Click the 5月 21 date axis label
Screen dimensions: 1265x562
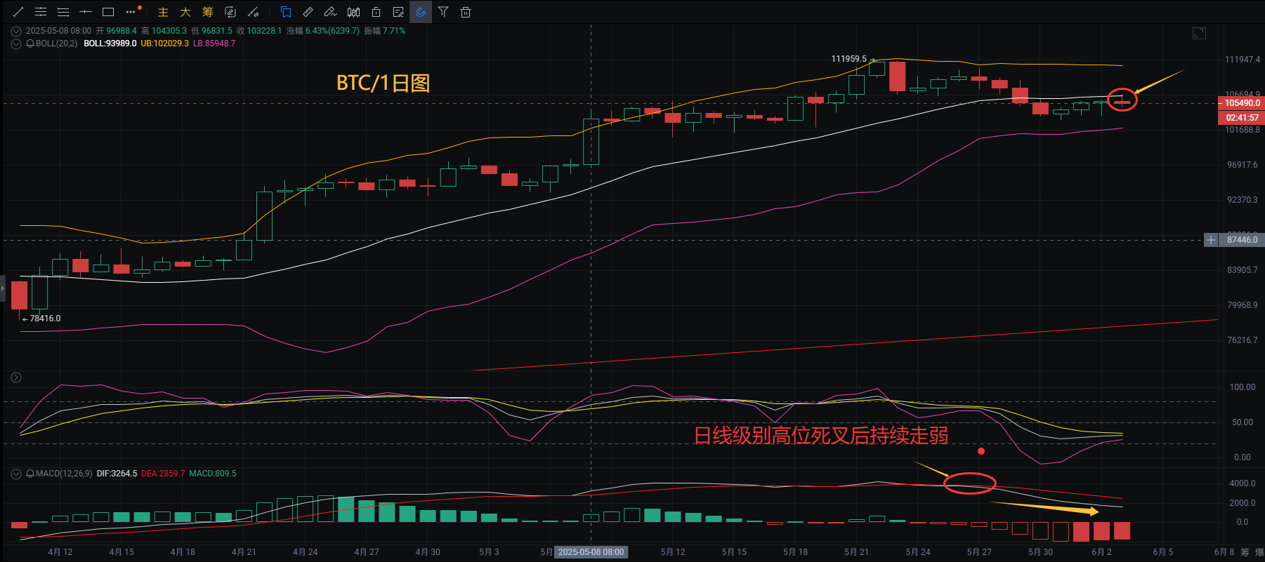pyautogui.click(x=857, y=552)
